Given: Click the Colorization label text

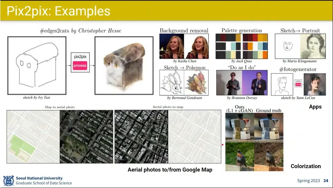Looking at the screenshot, I should pos(306,166).
